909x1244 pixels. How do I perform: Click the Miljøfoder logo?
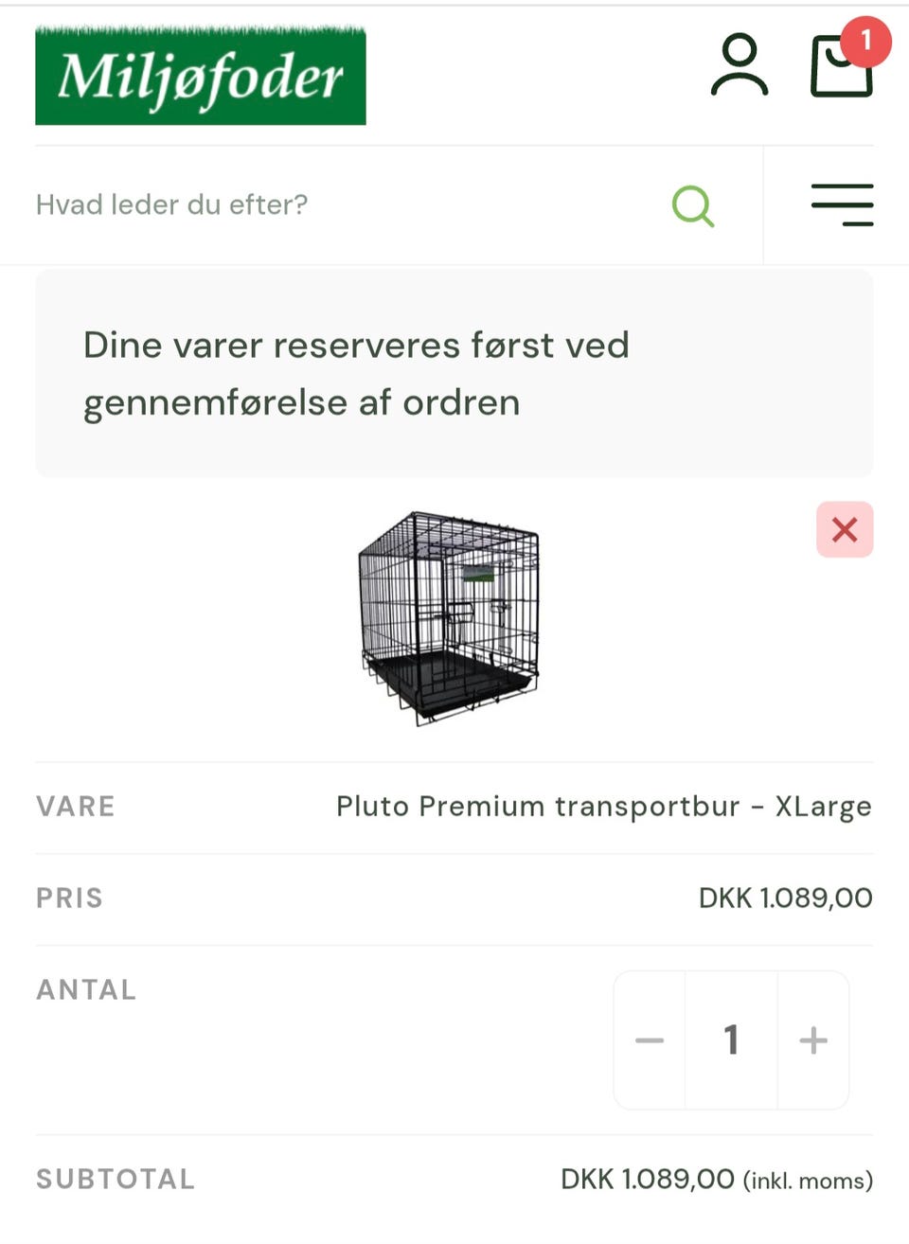200,77
